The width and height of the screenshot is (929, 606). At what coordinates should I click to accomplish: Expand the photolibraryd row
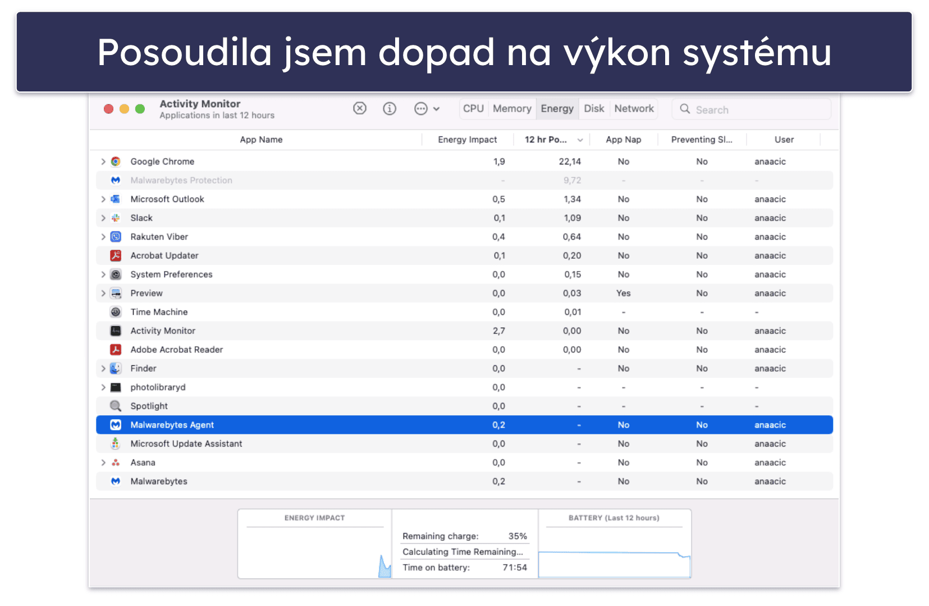103,387
